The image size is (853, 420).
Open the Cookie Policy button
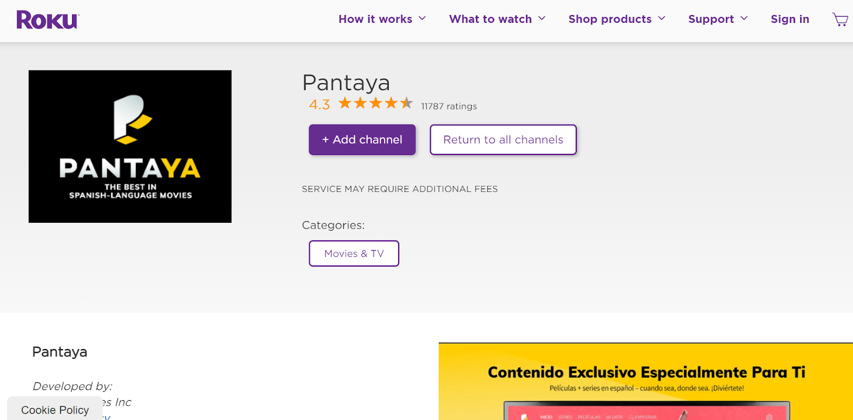pos(55,409)
